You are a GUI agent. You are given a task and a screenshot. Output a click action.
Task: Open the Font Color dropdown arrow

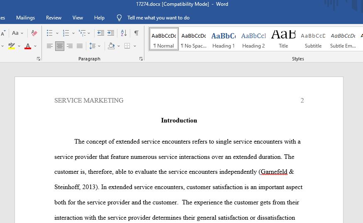point(35,46)
